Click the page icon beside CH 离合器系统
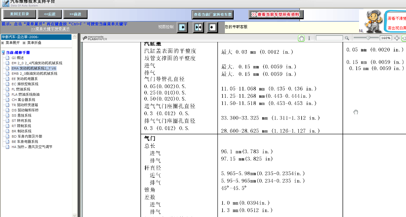 click(8, 100)
